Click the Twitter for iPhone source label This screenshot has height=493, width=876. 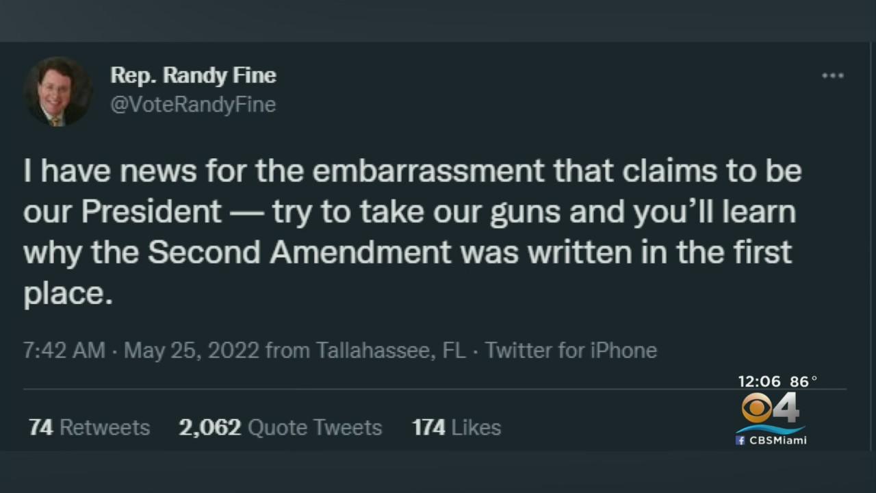coord(571,351)
